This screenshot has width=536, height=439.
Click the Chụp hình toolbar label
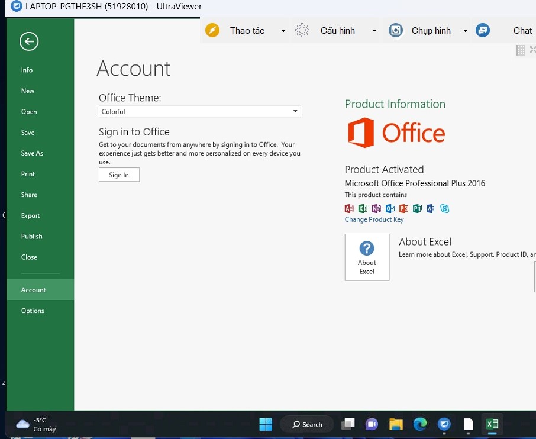(431, 31)
